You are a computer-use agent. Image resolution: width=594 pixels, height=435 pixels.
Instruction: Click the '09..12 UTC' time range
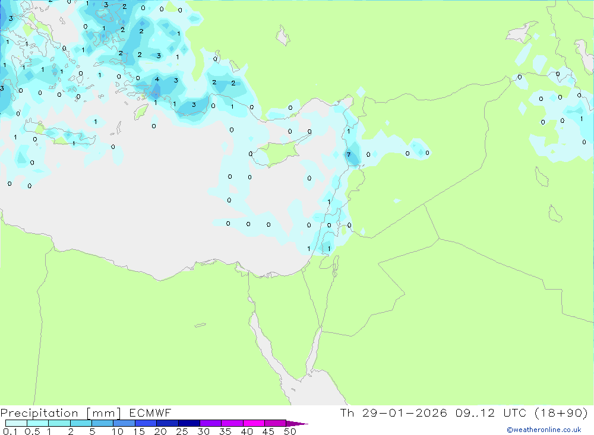490,413
